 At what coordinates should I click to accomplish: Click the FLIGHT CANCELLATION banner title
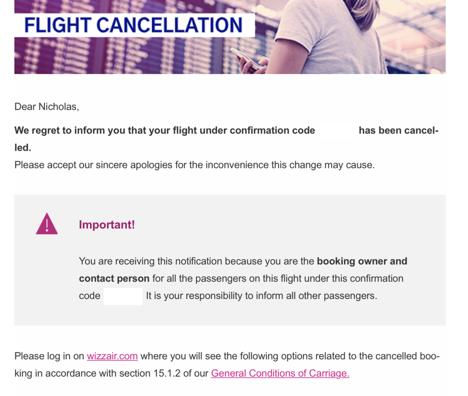point(133,25)
